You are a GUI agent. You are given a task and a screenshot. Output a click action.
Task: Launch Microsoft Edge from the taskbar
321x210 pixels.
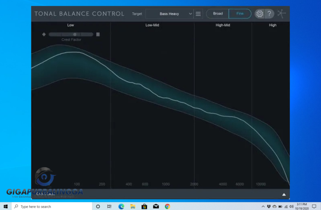[121, 206]
